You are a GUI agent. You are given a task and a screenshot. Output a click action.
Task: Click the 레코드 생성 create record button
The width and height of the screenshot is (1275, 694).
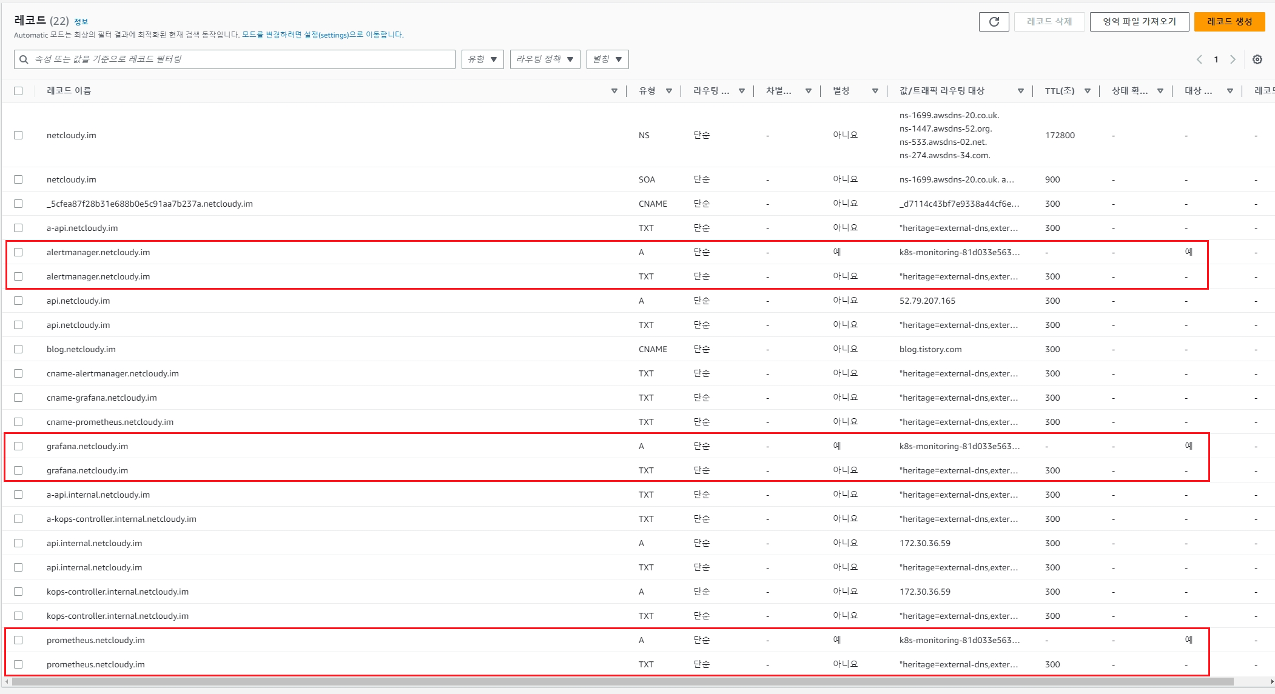pos(1229,22)
